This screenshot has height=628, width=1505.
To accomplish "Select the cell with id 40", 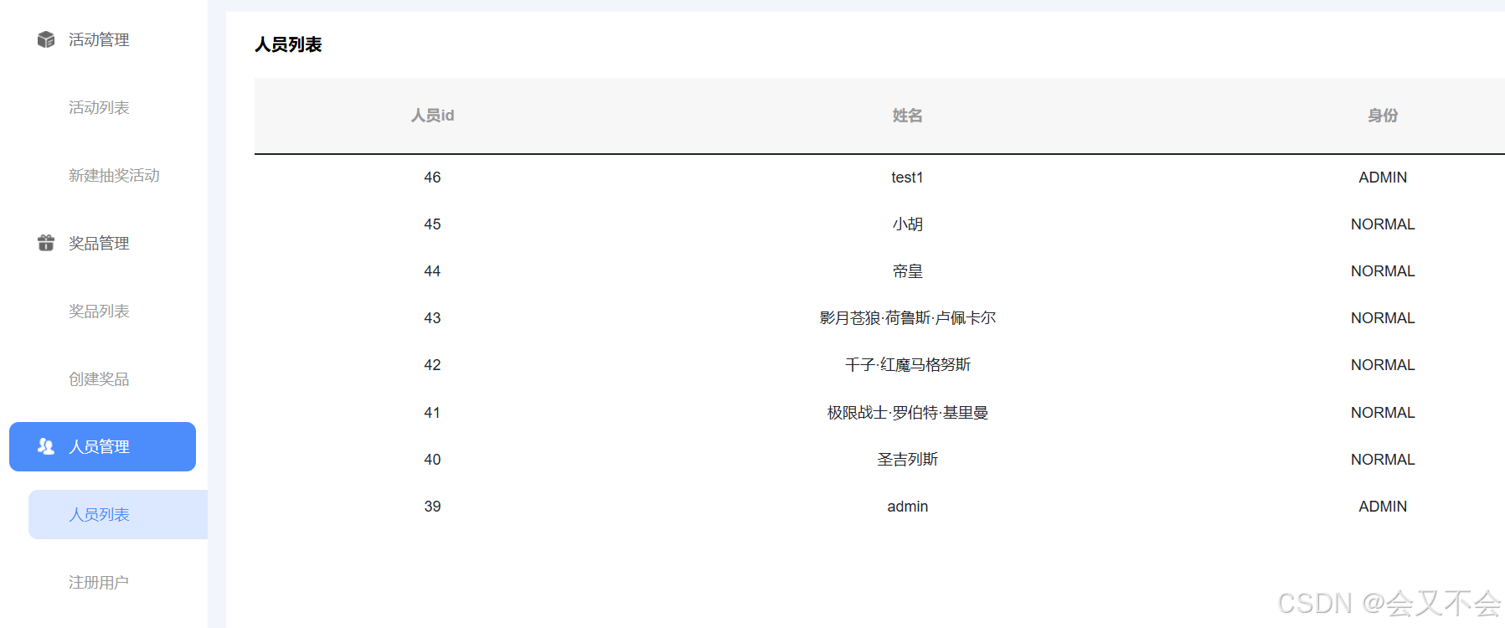I will point(432,460).
